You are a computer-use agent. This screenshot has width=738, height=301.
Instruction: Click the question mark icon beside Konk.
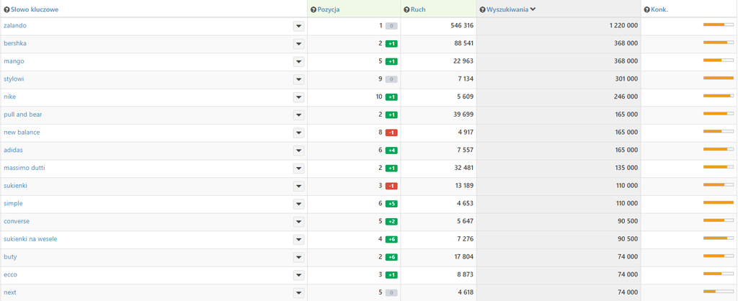click(647, 9)
